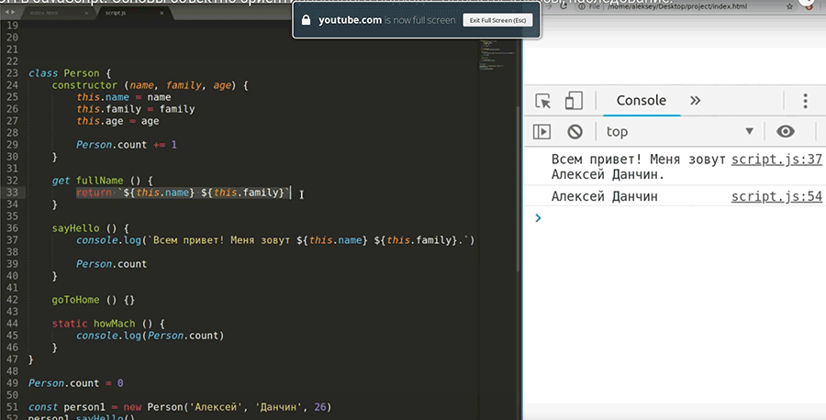Click the 'this.name = name' code line
This screenshot has width=826, height=420.
(123, 97)
